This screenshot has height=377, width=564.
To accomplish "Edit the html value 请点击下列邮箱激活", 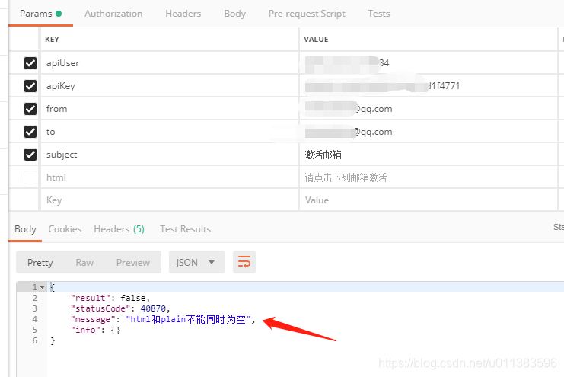I will tap(429, 177).
